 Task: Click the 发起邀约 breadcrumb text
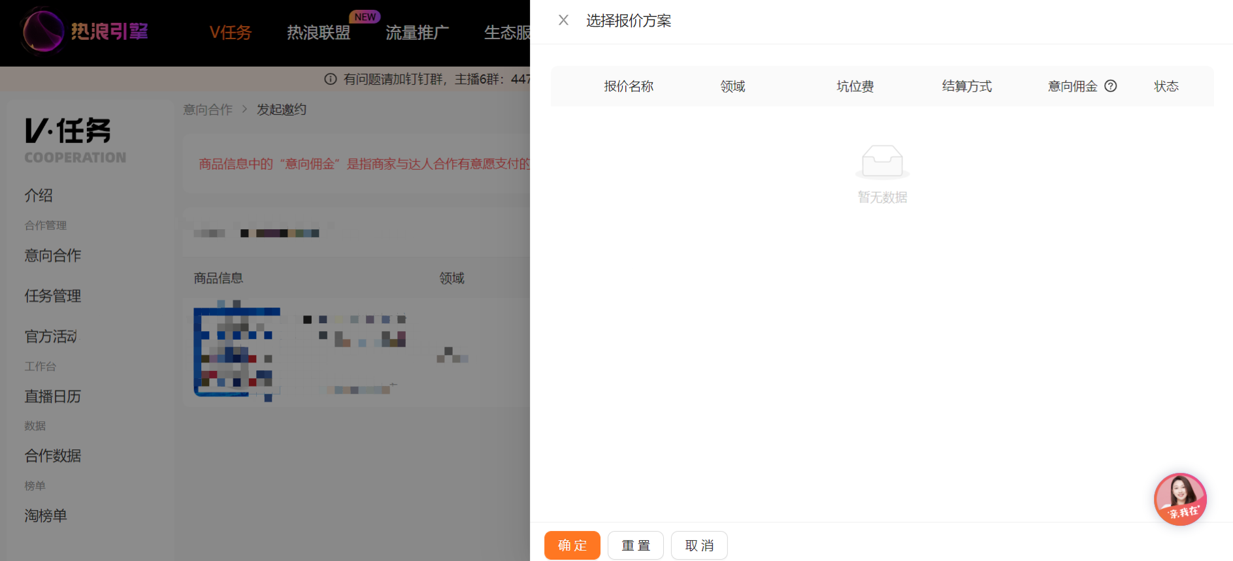click(282, 110)
